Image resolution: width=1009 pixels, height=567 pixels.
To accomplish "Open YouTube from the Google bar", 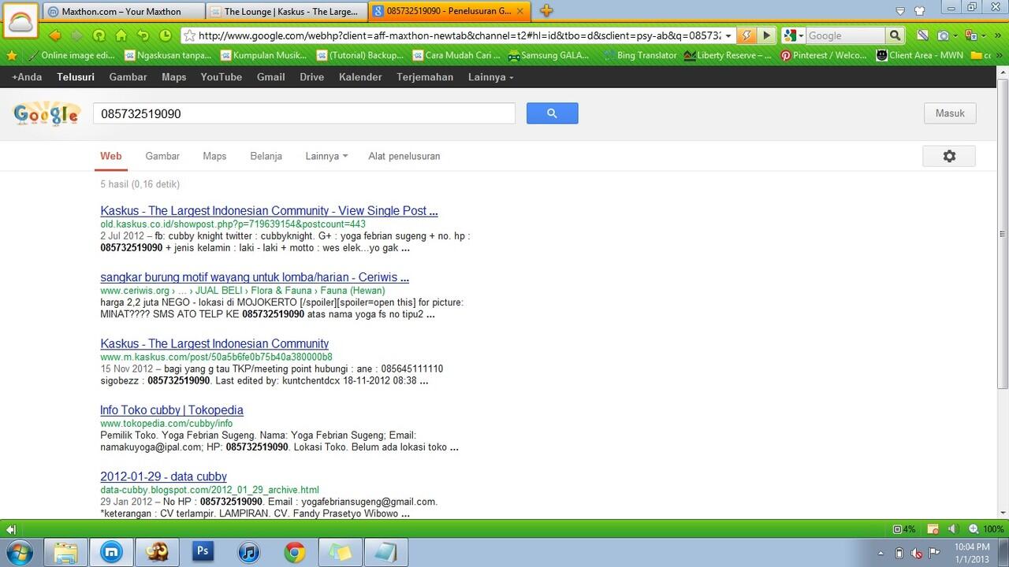I will (x=221, y=77).
